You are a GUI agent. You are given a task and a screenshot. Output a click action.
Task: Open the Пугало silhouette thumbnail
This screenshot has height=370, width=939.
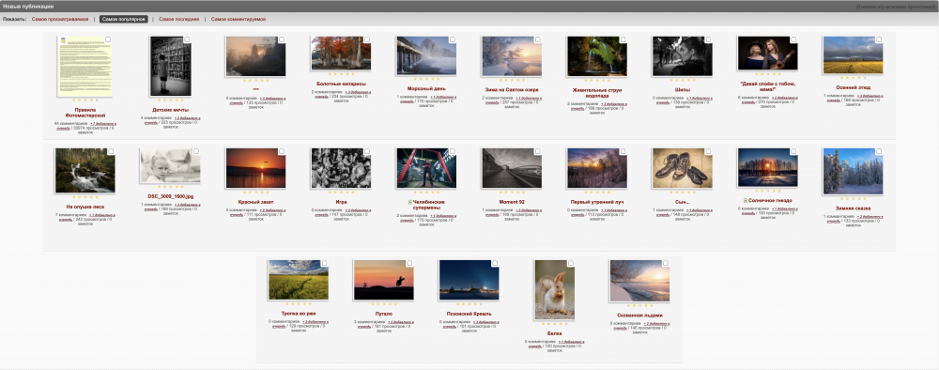[383, 280]
